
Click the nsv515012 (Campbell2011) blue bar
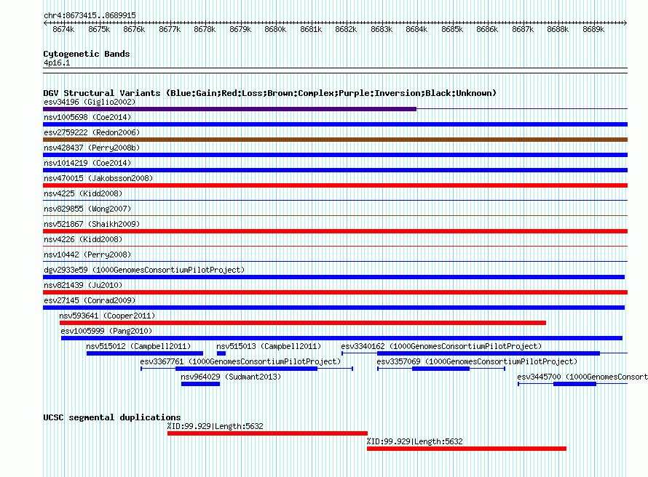pos(145,353)
